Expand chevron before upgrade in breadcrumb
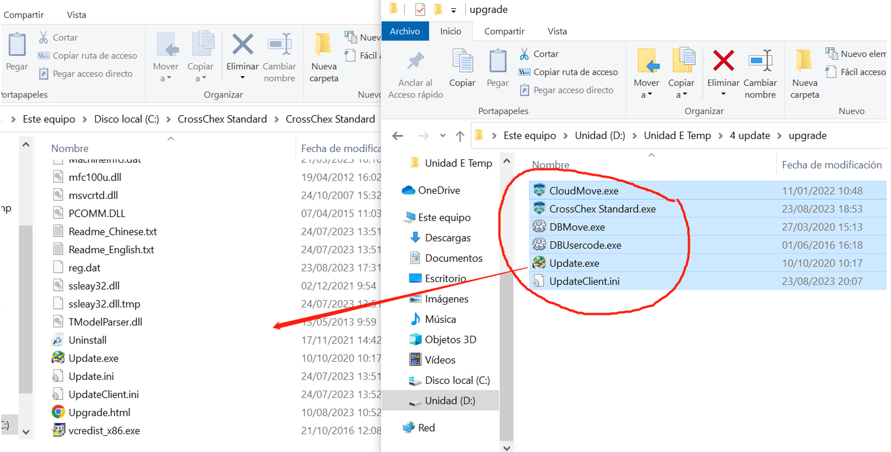The image size is (891, 452). [779, 136]
